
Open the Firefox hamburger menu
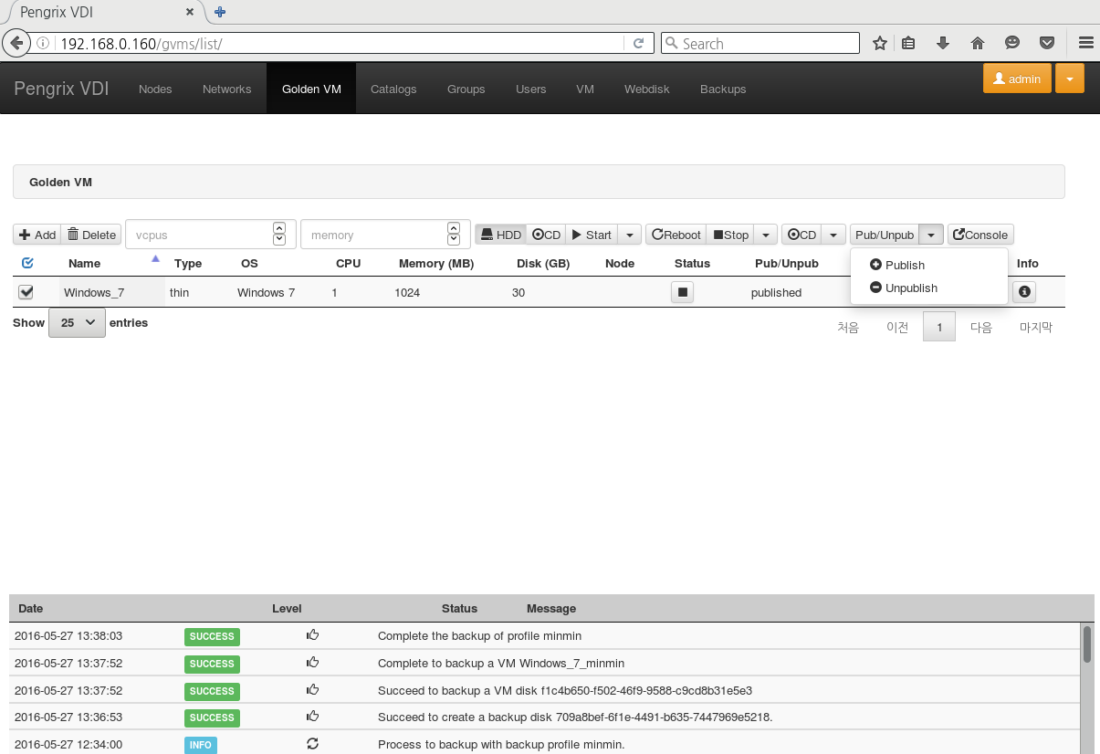coord(1086,43)
